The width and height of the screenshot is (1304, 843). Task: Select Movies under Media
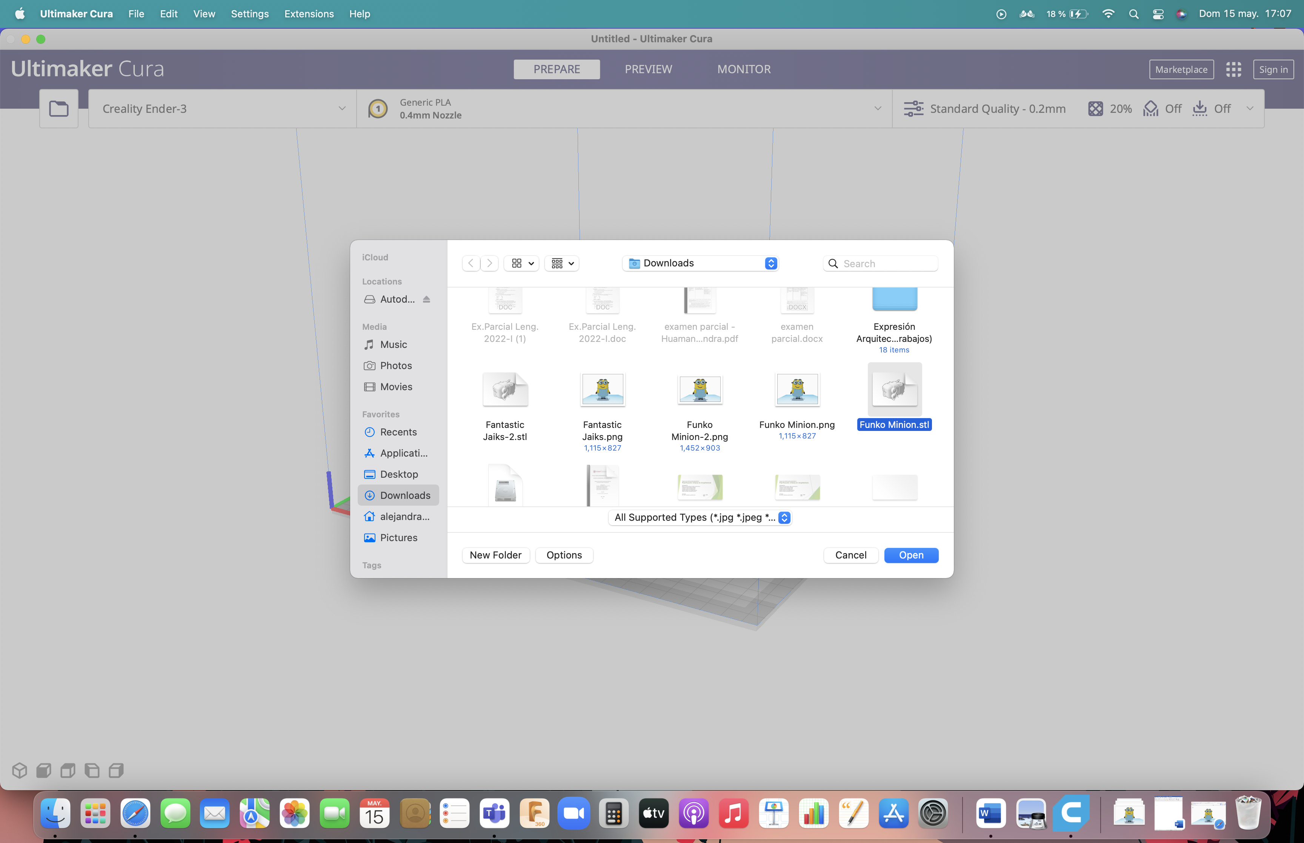[398, 386]
